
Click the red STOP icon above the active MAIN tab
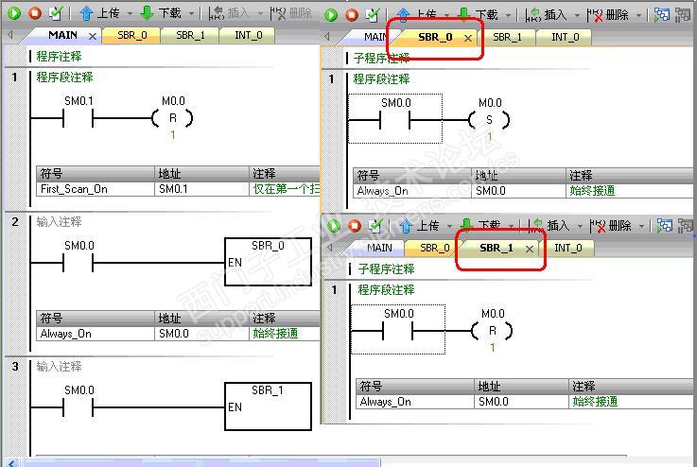point(35,13)
